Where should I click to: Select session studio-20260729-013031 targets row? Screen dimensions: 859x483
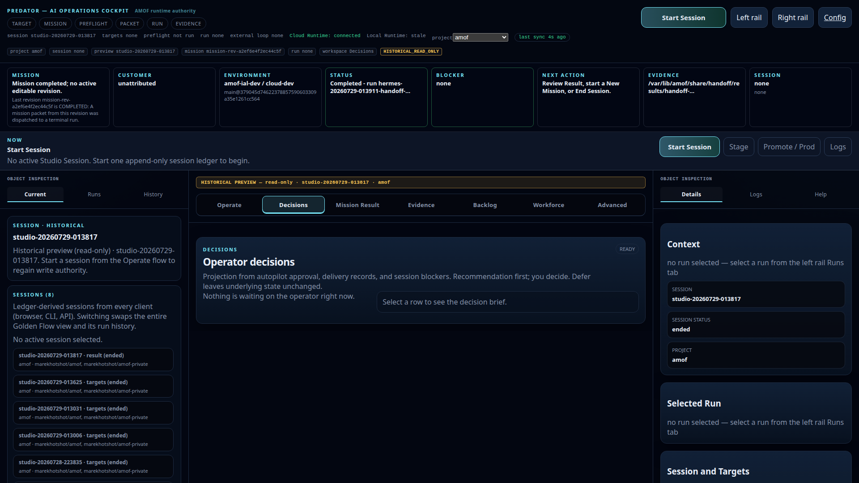click(x=93, y=413)
